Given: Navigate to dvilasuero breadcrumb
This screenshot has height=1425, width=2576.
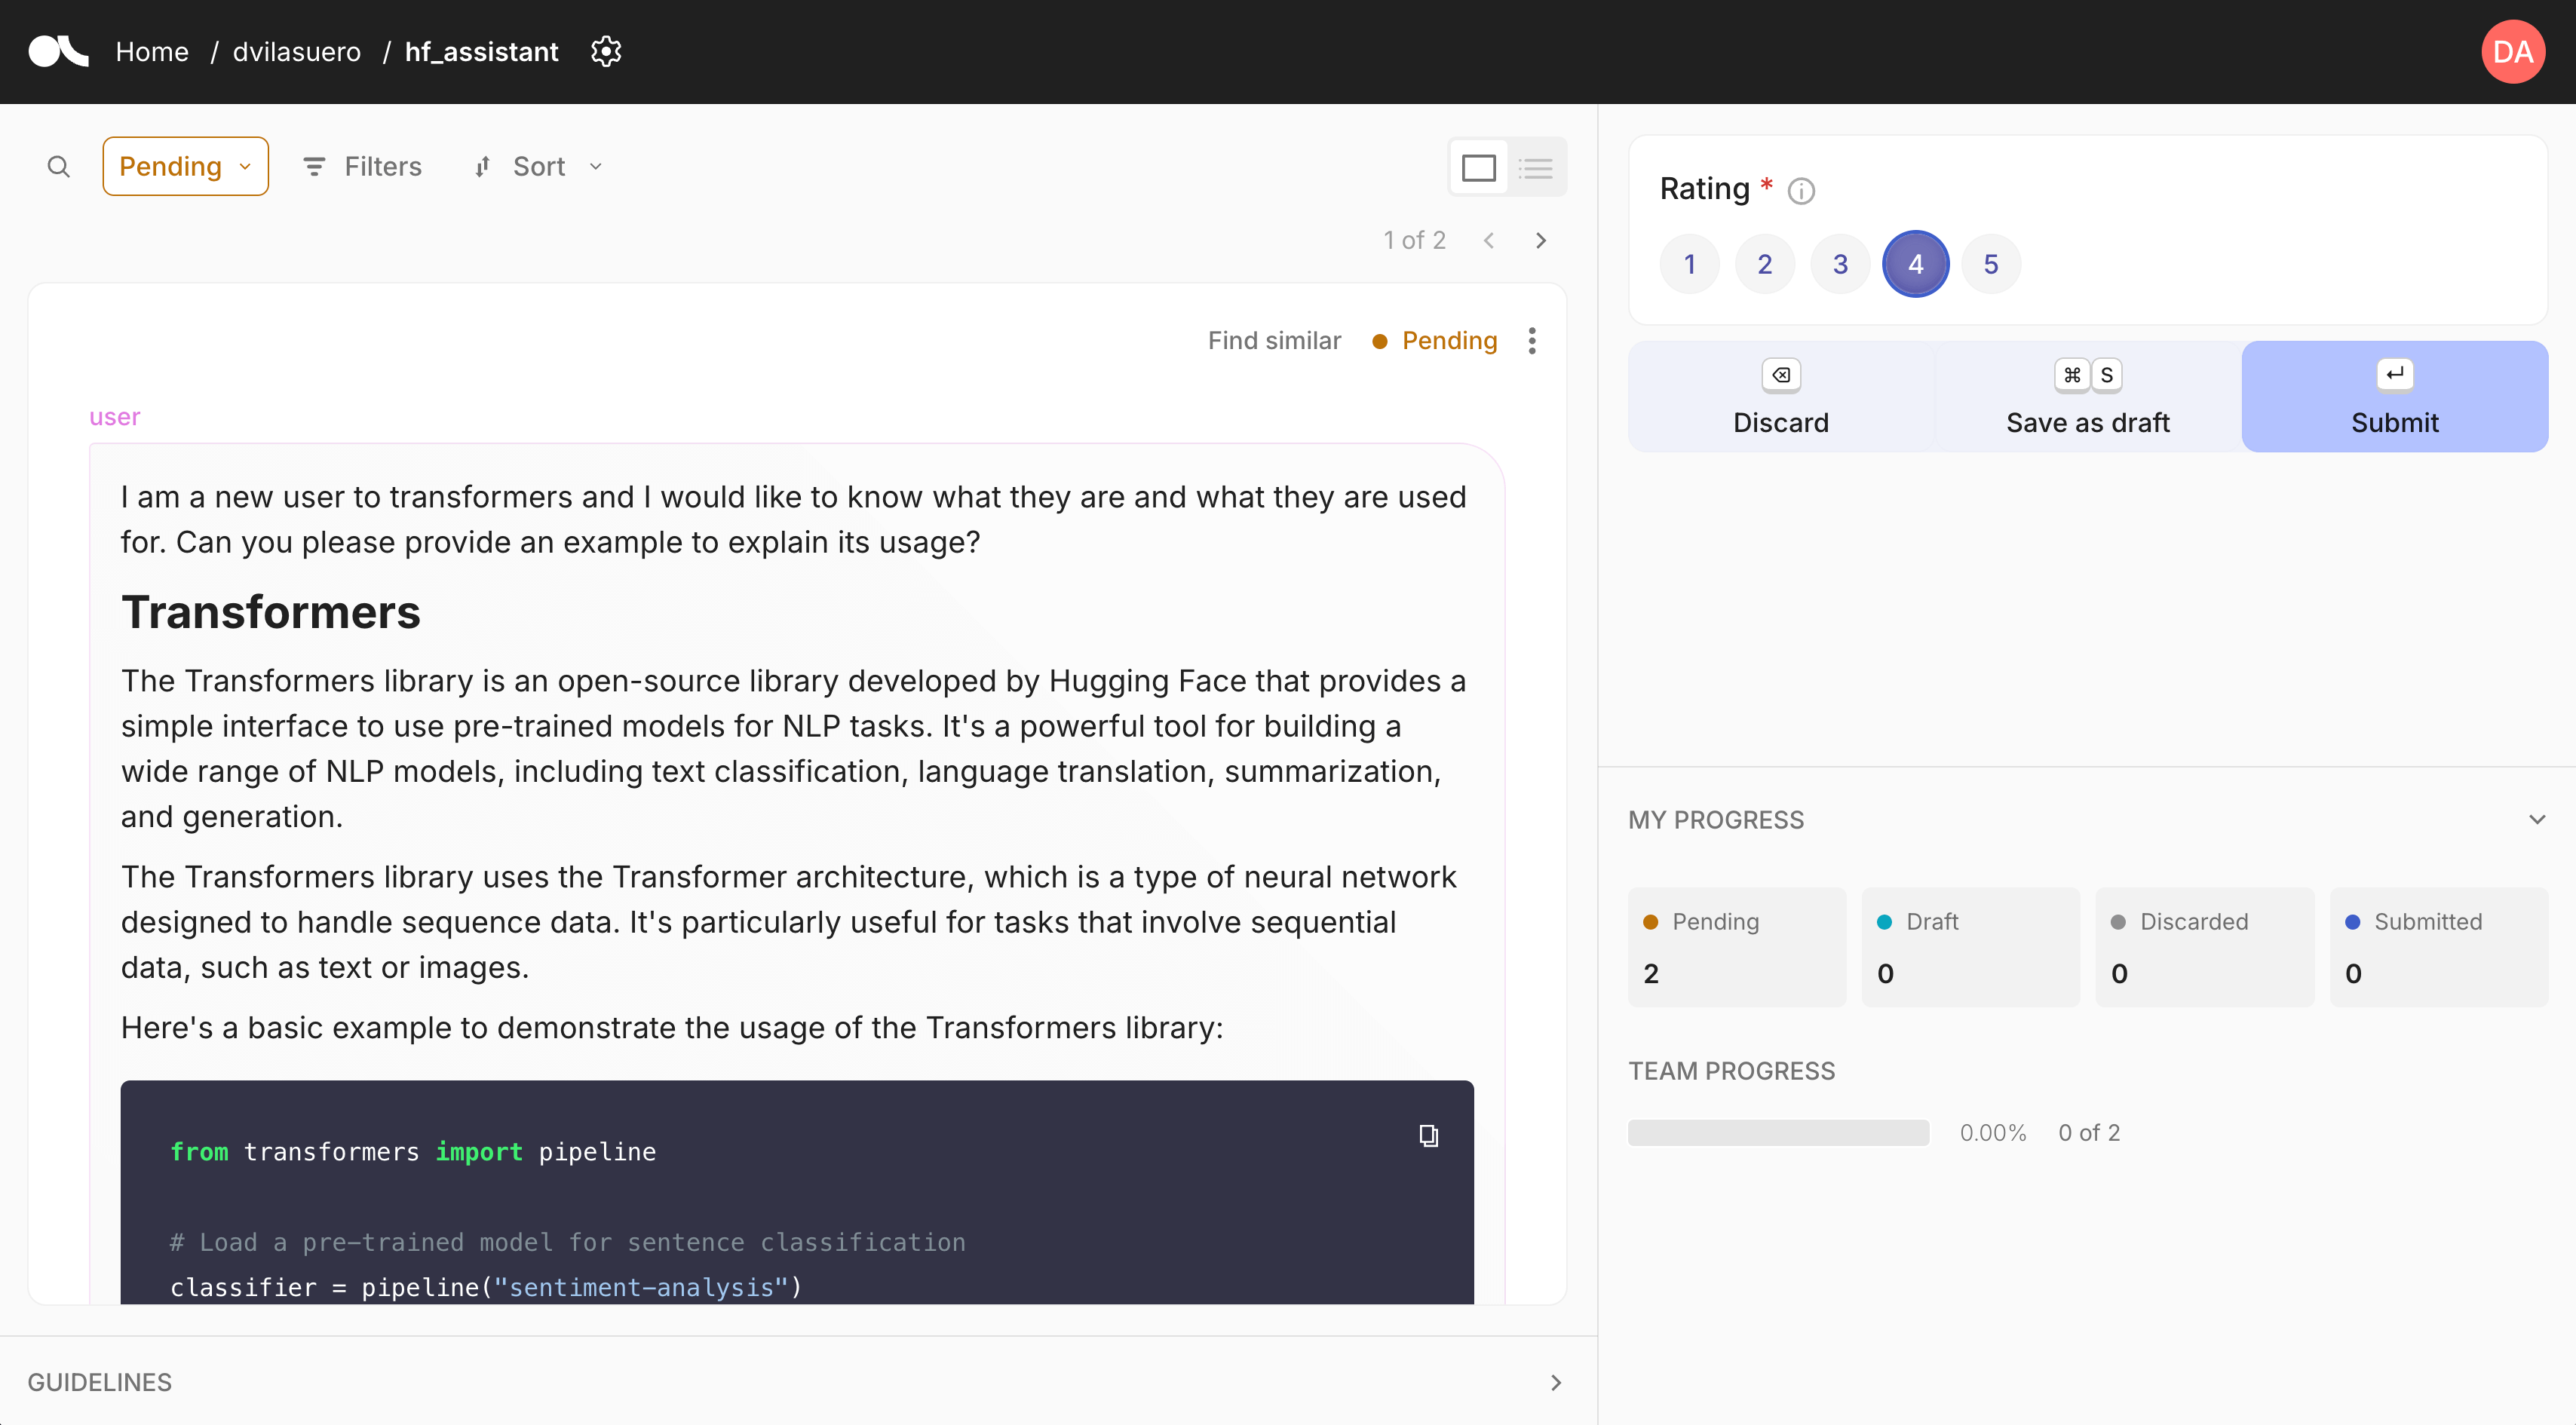Looking at the screenshot, I should pyautogui.click(x=296, y=51).
